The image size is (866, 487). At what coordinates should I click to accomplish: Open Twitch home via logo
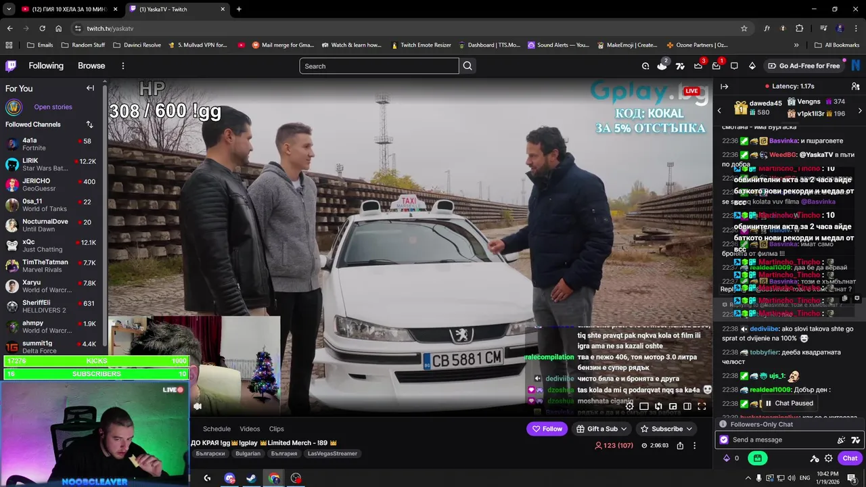11,66
